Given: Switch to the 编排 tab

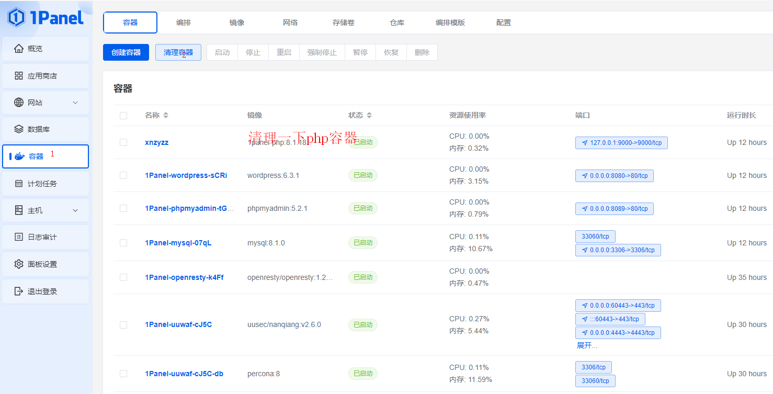Looking at the screenshot, I should pos(184,22).
